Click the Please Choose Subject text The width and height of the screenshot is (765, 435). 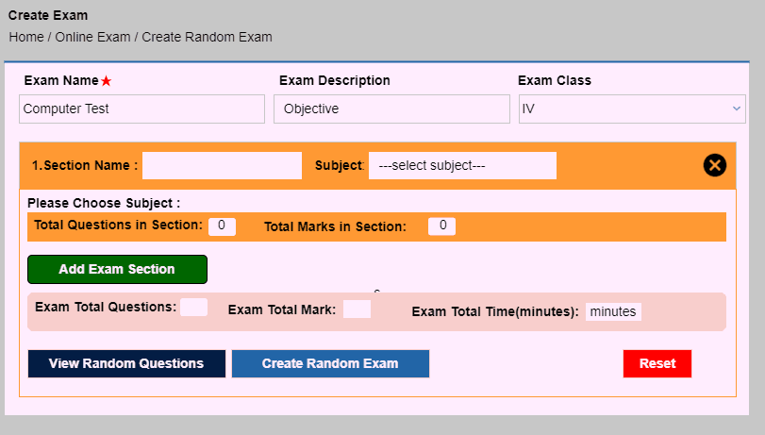point(104,203)
